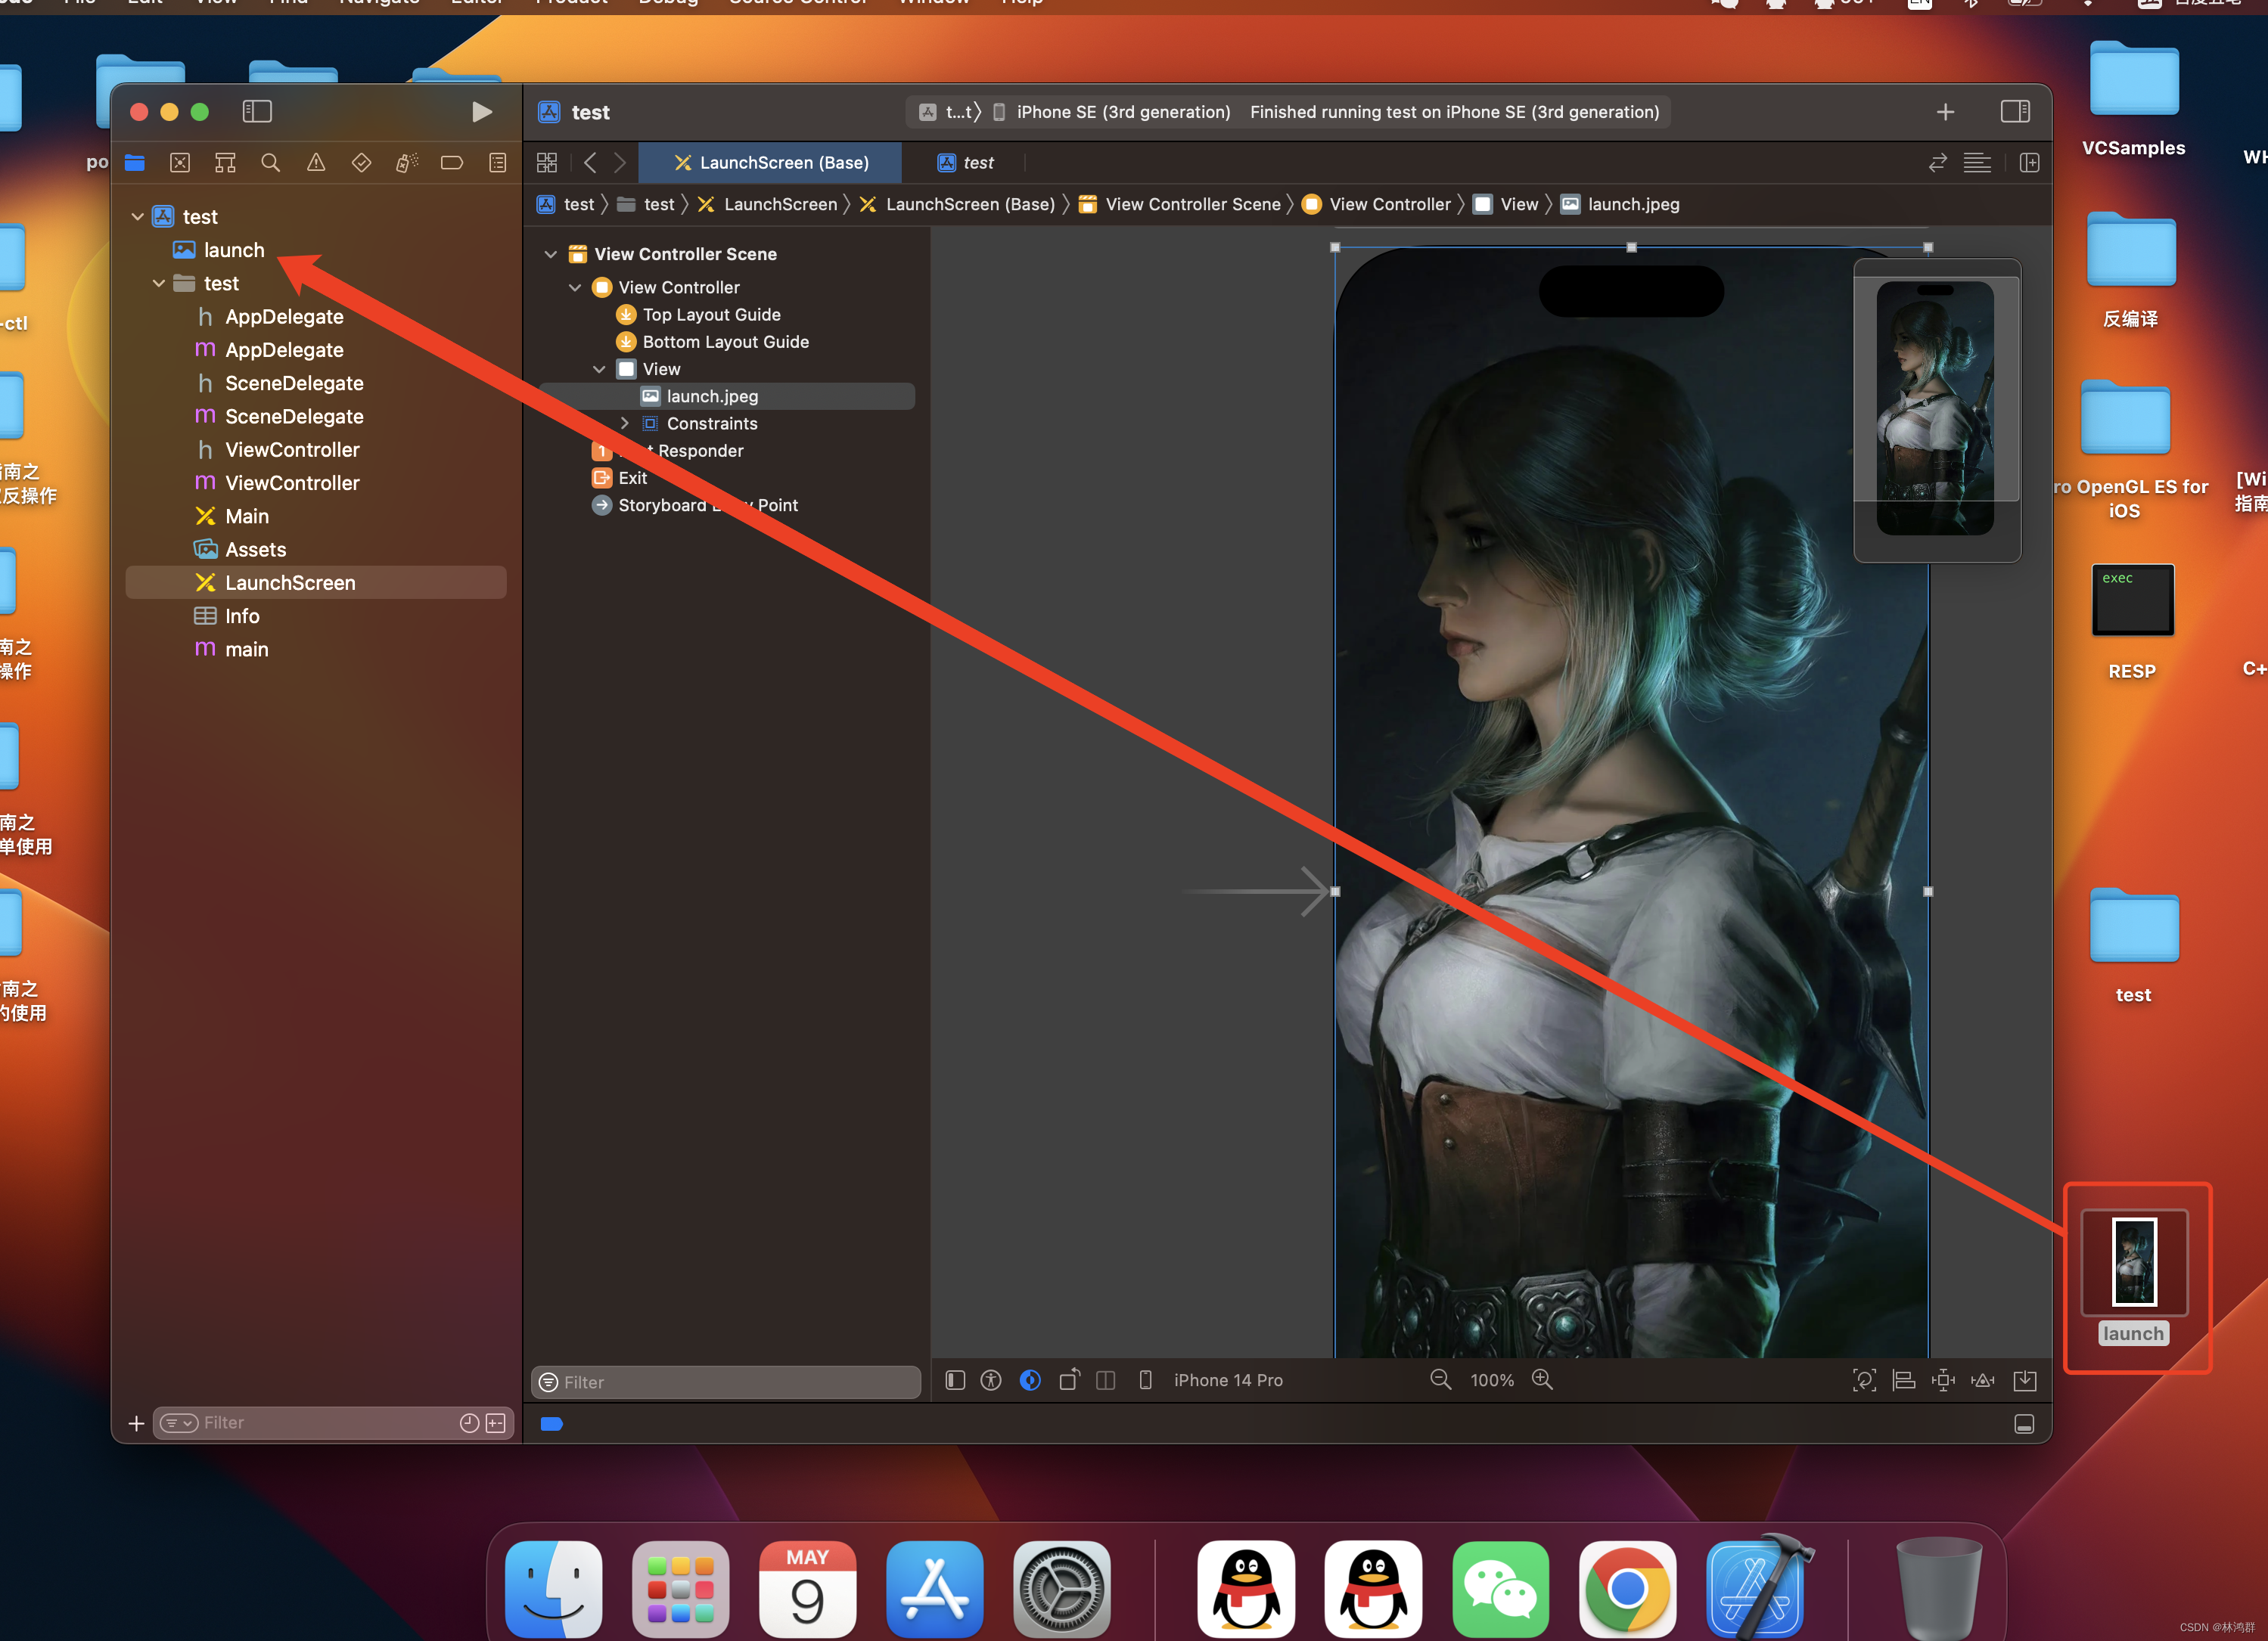
Task: Open the Source Control navigator
Action: (x=180, y=163)
